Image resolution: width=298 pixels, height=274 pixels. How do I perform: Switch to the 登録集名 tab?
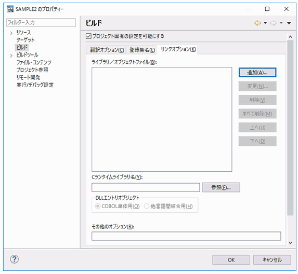coord(142,50)
